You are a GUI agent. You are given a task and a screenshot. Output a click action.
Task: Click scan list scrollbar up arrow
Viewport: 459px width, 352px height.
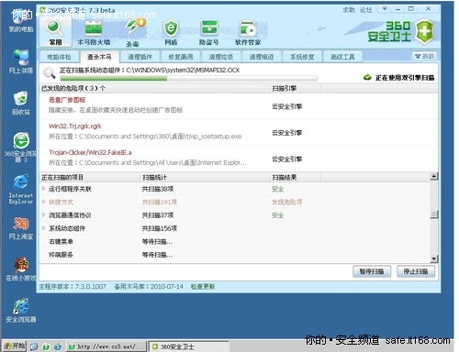coord(433,176)
